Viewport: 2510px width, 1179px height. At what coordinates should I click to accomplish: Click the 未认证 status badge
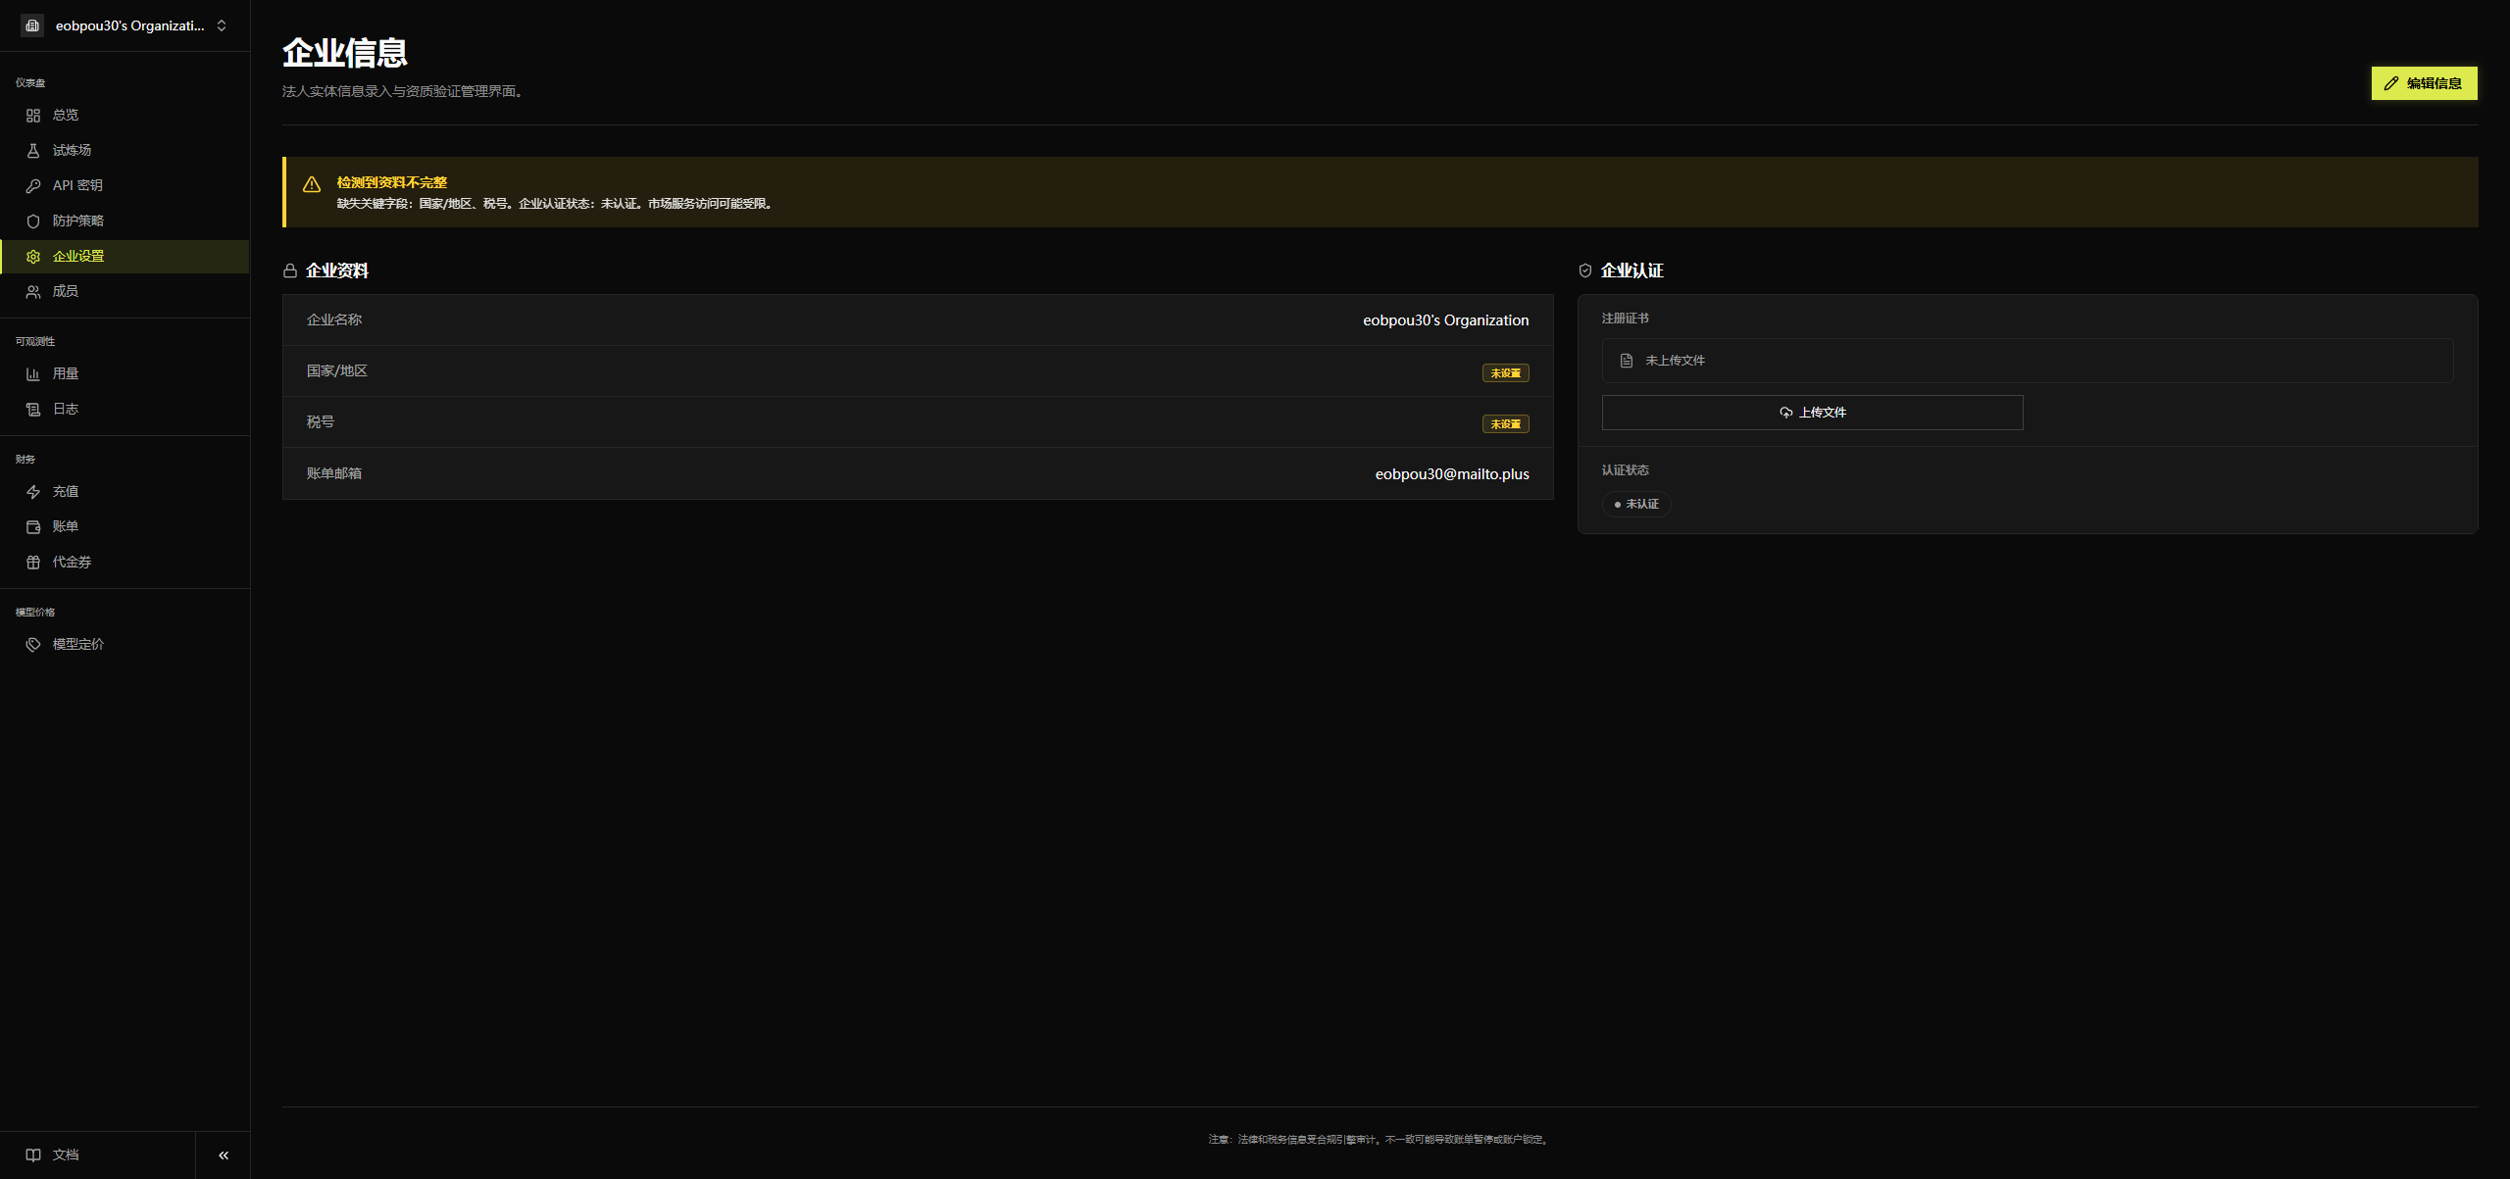[x=1636, y=505]
